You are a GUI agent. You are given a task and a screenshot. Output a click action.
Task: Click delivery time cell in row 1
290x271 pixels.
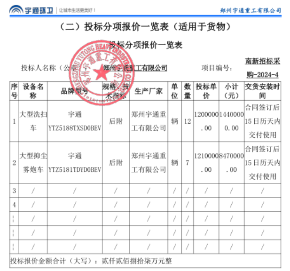[x=262, y=121]
